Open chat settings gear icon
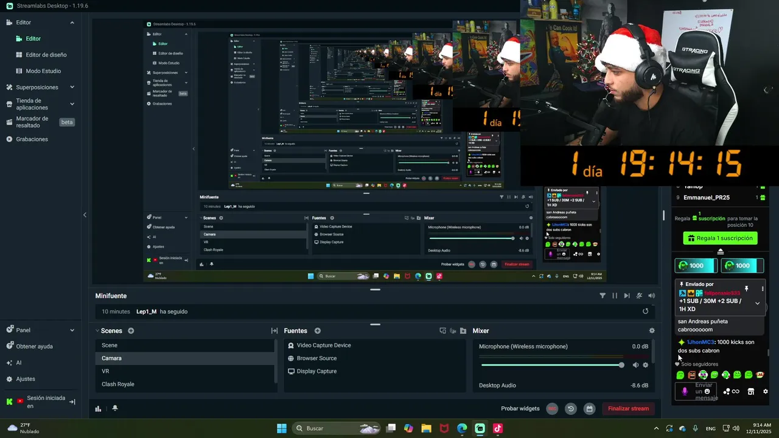The image size is (779, 438). 766,392
